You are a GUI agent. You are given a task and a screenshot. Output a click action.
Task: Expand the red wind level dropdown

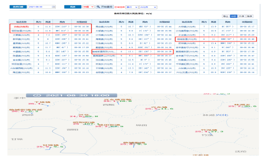click(88, 7)
